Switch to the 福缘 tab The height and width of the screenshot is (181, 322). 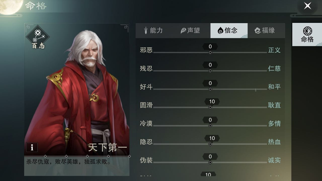pos(266,30)
